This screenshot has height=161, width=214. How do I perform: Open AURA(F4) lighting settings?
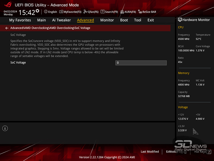click(x=128, y=12)
